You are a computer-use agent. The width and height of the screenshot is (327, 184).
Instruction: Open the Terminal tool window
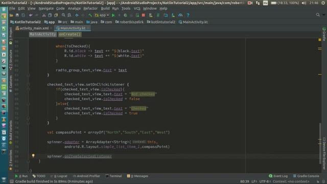113,176
